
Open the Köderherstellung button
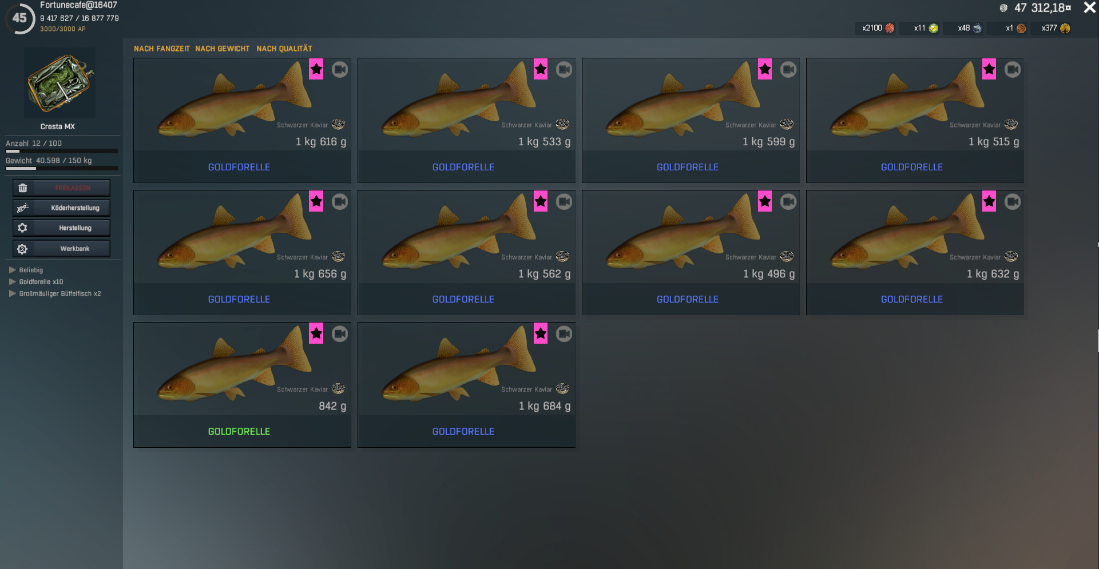point(62,208)
